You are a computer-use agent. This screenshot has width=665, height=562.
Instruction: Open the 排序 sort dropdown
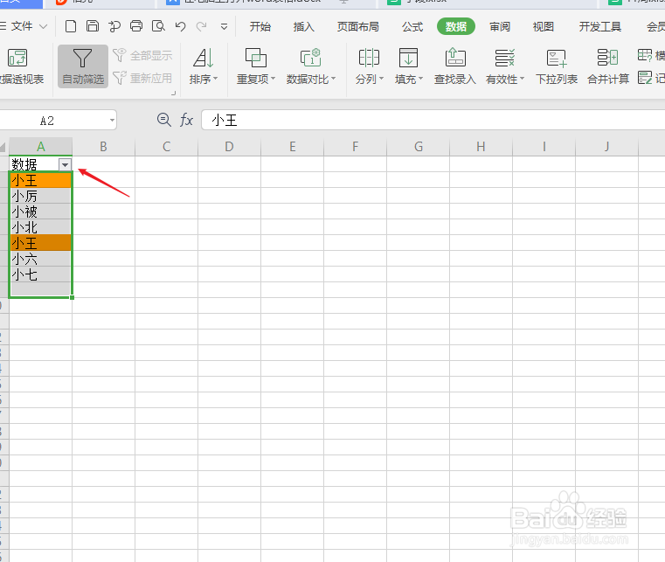click(204, 67)
